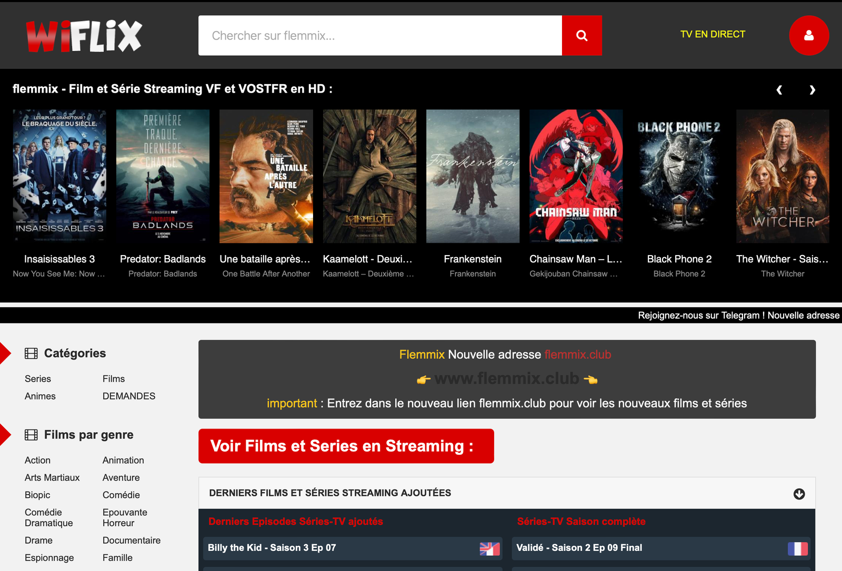The image size is (842, 571).
Task: Focus the Chercher sur flemmix search field
Action: click(380, 35)
